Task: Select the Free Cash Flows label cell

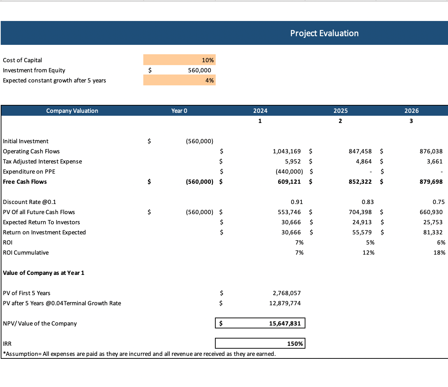Action: pyautogui.click(x=25, y=182)
